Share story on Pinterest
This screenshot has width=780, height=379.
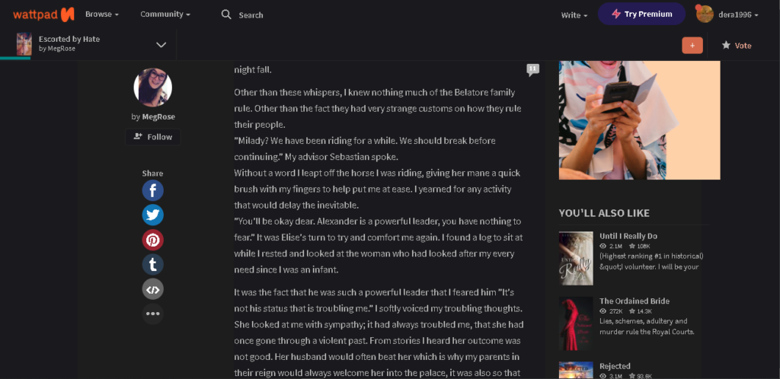coord(152,240)
